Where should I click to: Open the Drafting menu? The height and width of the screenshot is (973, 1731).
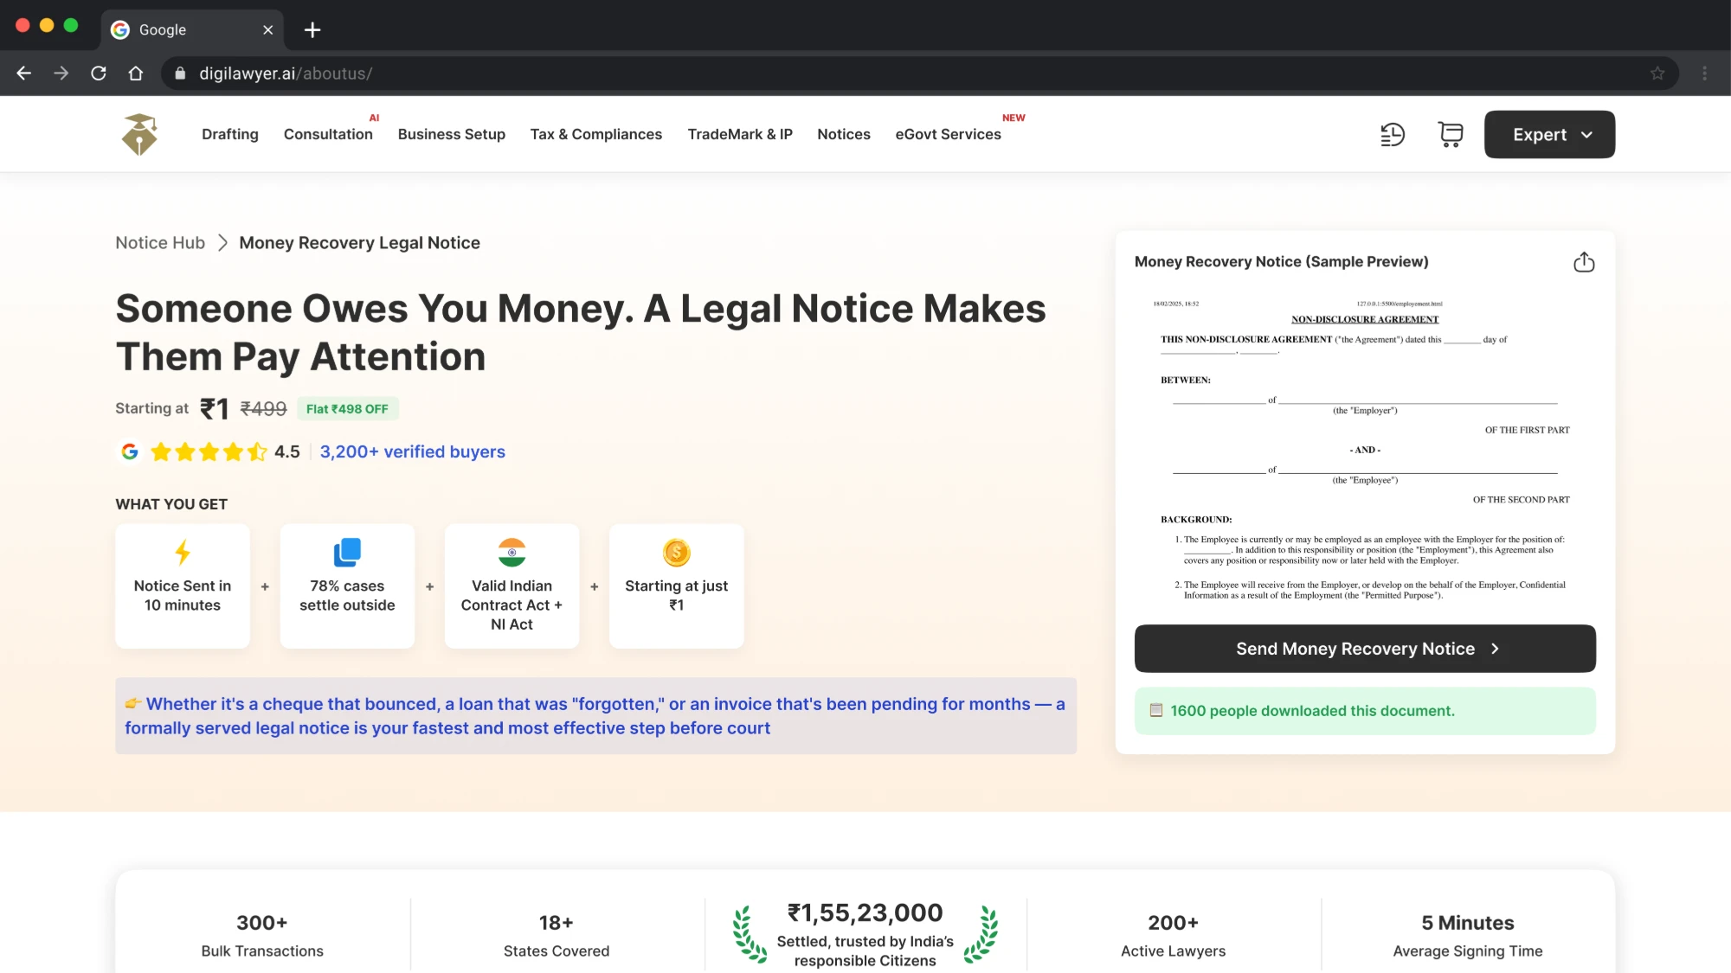230,135
